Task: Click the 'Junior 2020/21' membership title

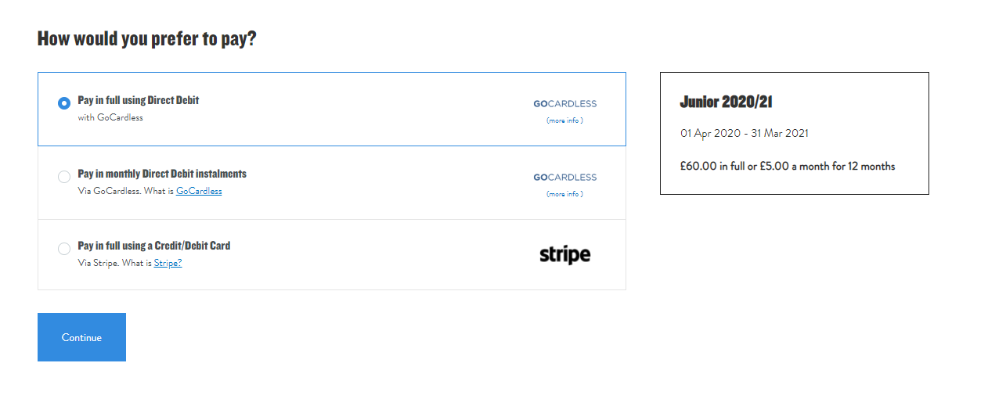Action: 727,102
